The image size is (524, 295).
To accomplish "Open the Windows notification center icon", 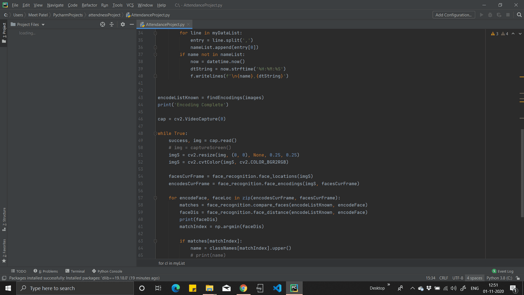I will [x=514, y=288].
